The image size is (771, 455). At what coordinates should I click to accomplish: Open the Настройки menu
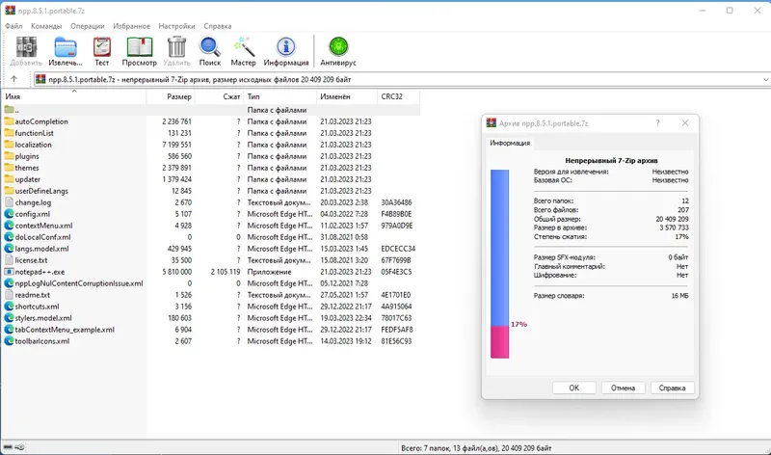(x=176, y=26)
